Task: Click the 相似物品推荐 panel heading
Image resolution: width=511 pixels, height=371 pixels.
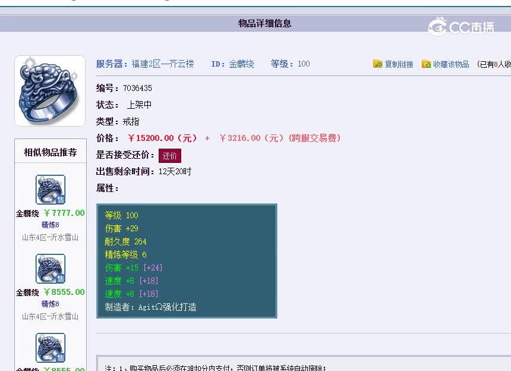Action: coord(50,152)
